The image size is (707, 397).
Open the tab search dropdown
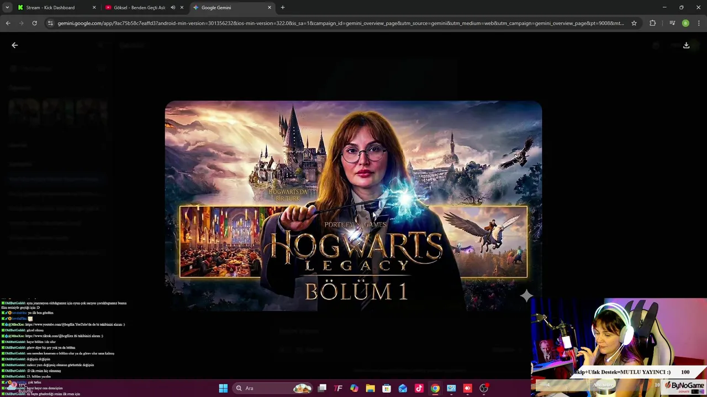(7, 8)
